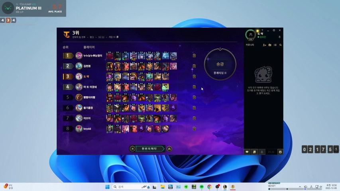340x191 pixels.
Task: Open report icon for player knydd
Action: tap(194, 129)
